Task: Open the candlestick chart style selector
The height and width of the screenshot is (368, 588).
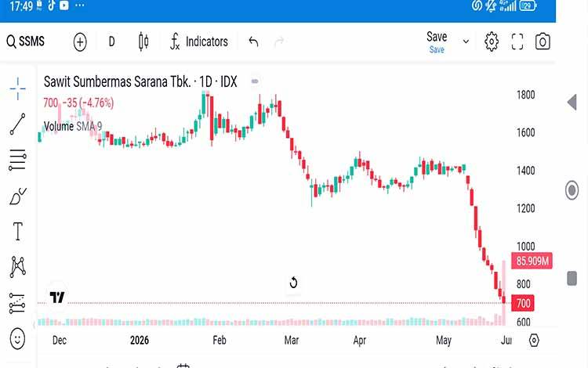Action: coord(143,41)
